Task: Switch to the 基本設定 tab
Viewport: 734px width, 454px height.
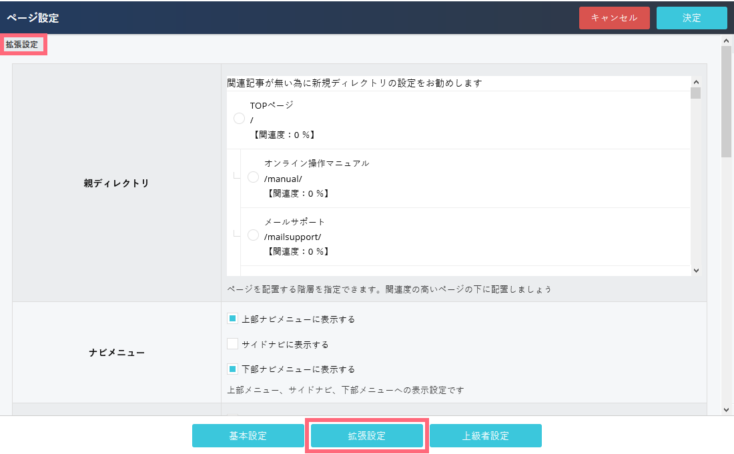Action: (x=248, y=436)
